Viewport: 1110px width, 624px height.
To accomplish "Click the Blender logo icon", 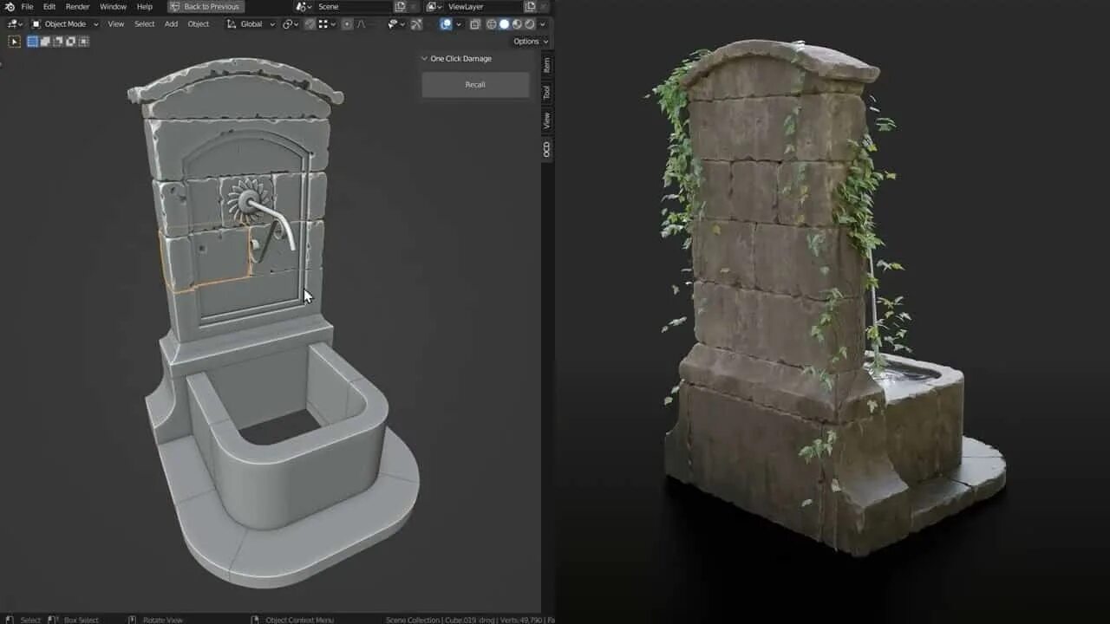I will 10,6.
